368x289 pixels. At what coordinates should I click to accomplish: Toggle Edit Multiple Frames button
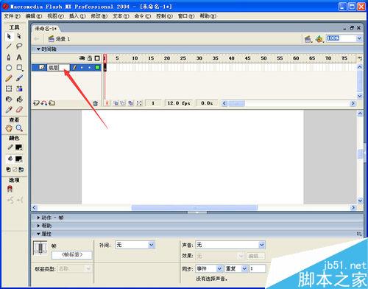tap(131, 103)
